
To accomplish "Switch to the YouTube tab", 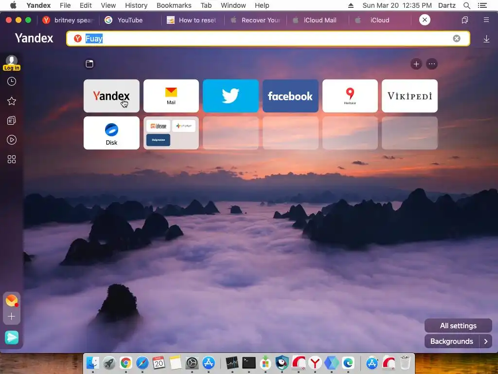I will 130,20.
